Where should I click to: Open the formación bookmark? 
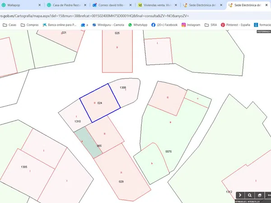coord(262,25)
